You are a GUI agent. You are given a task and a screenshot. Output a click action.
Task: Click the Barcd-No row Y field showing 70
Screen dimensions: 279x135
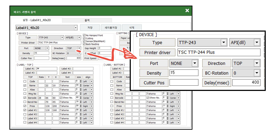pyautogui.click(x=48, y=102)
